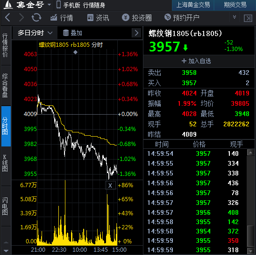Open the 投资圈 menu
Viewport: 256px width, 255px height.
coord(137,18)
